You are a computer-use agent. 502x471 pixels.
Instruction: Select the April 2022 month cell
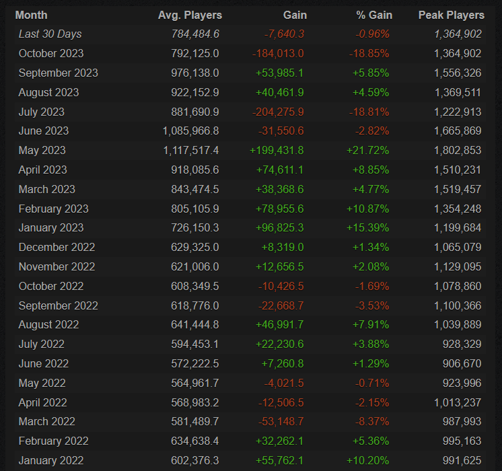[x=42, y=403]
